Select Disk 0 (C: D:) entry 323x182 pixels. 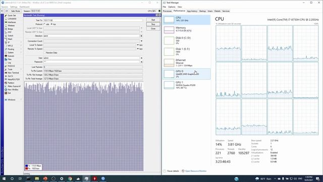[187, 40]
